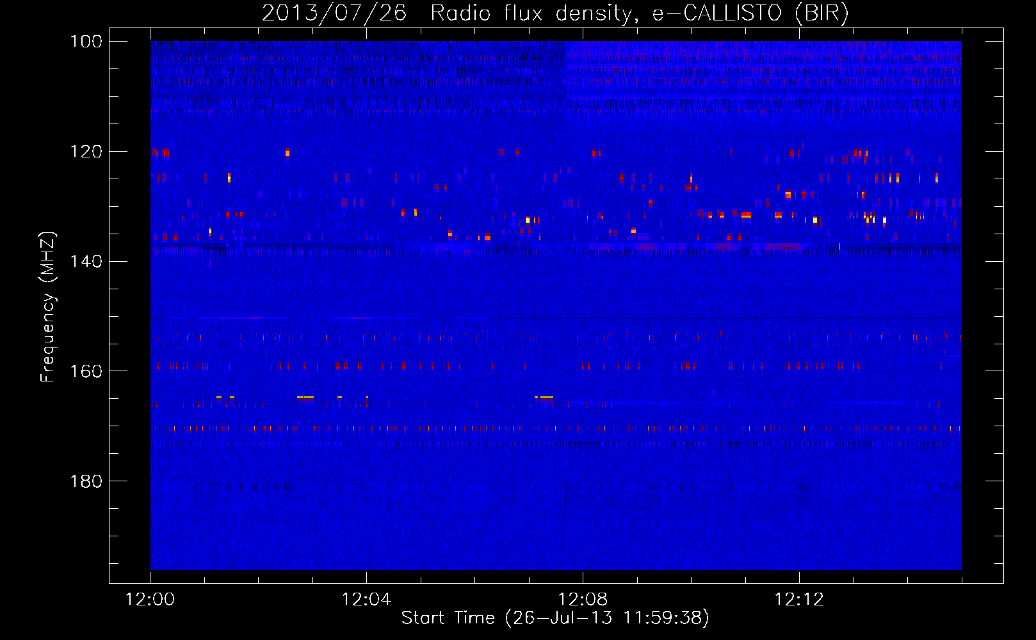1036x640 pixels.
Task: Click the 160 frequency tick label
Action: click(86, 371)
